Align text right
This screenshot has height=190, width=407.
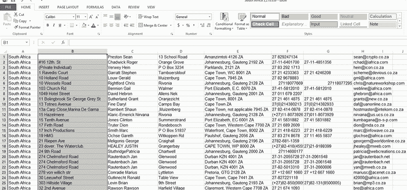click(117, 25)
